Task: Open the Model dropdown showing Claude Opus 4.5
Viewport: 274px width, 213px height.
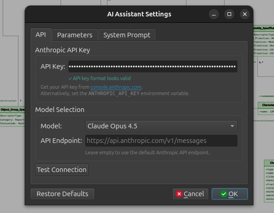Action: [161, 126]
